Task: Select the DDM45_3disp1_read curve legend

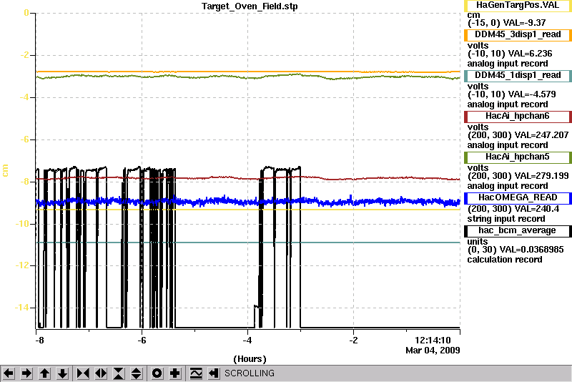Action: pos(518,35)
